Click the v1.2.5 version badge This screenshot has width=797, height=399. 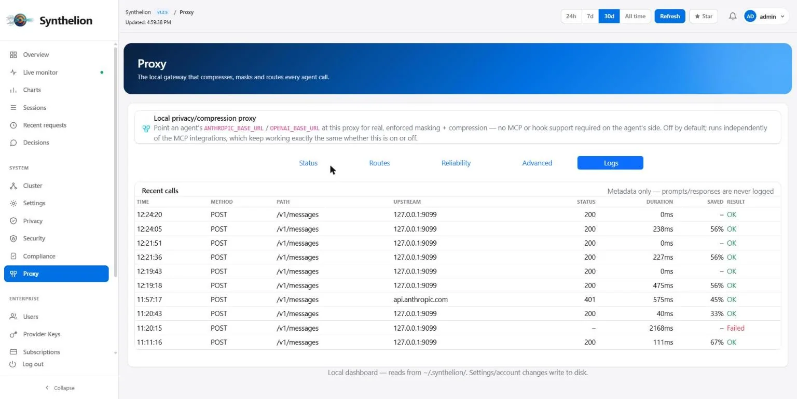pos(162,12)
